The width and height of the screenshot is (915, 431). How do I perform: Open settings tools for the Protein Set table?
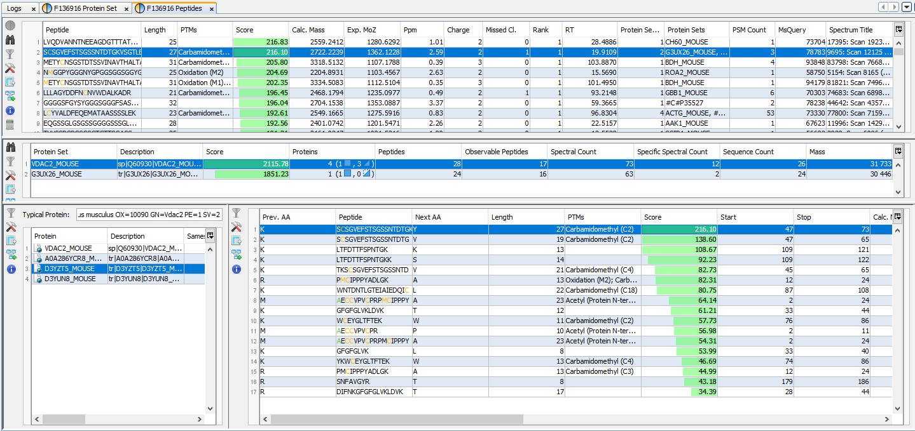click(10, 175)
